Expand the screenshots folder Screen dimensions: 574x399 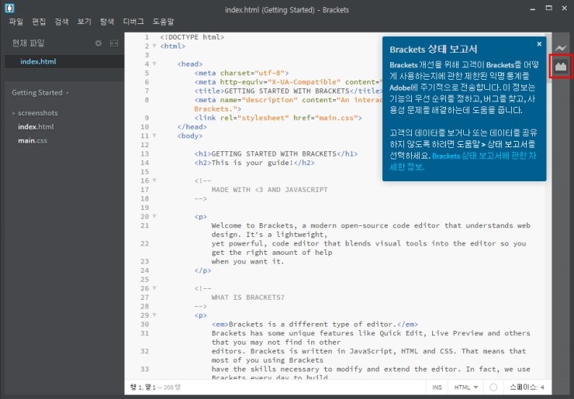[x=13, y=113]
